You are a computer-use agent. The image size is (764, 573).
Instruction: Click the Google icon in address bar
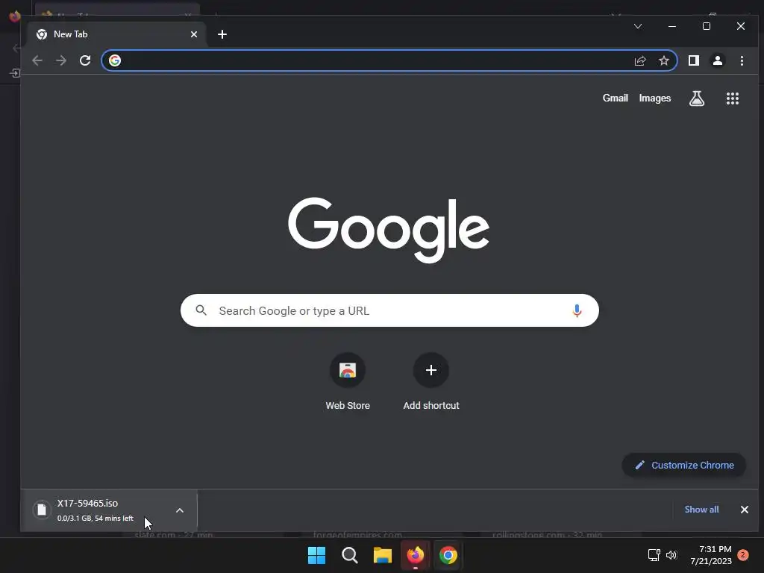click(x=115, y=60)
